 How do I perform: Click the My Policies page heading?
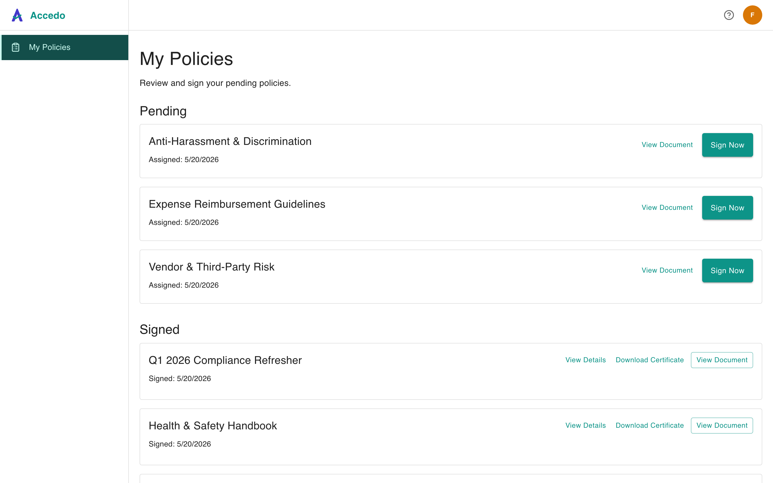186,59
